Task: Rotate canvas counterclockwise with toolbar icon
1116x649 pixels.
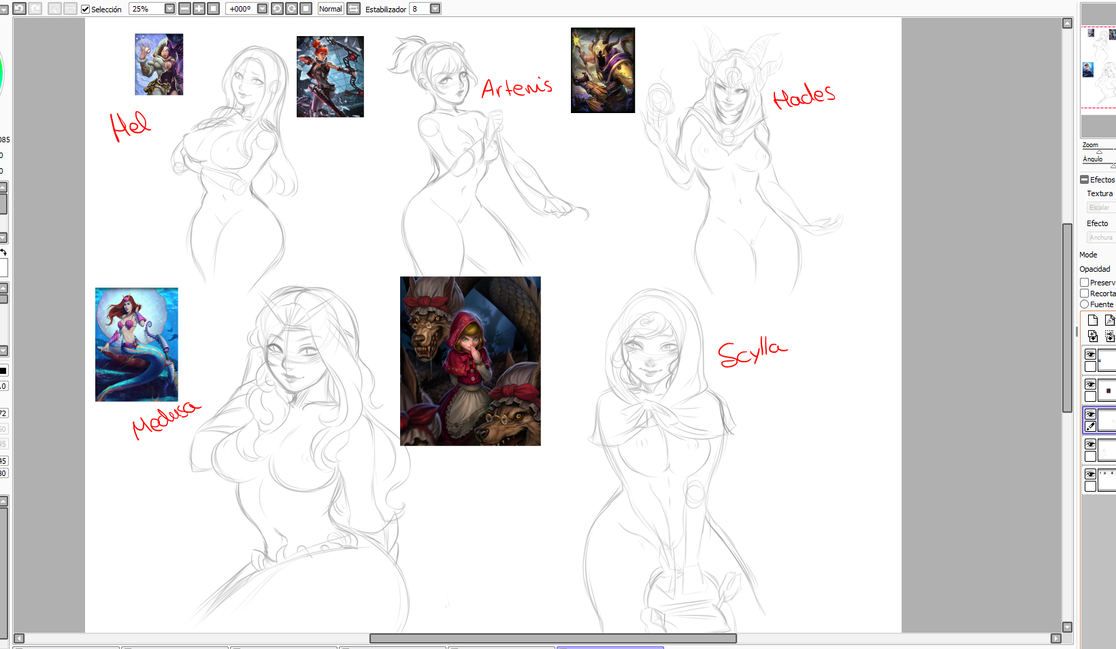Action: click(x=277, y=9)
